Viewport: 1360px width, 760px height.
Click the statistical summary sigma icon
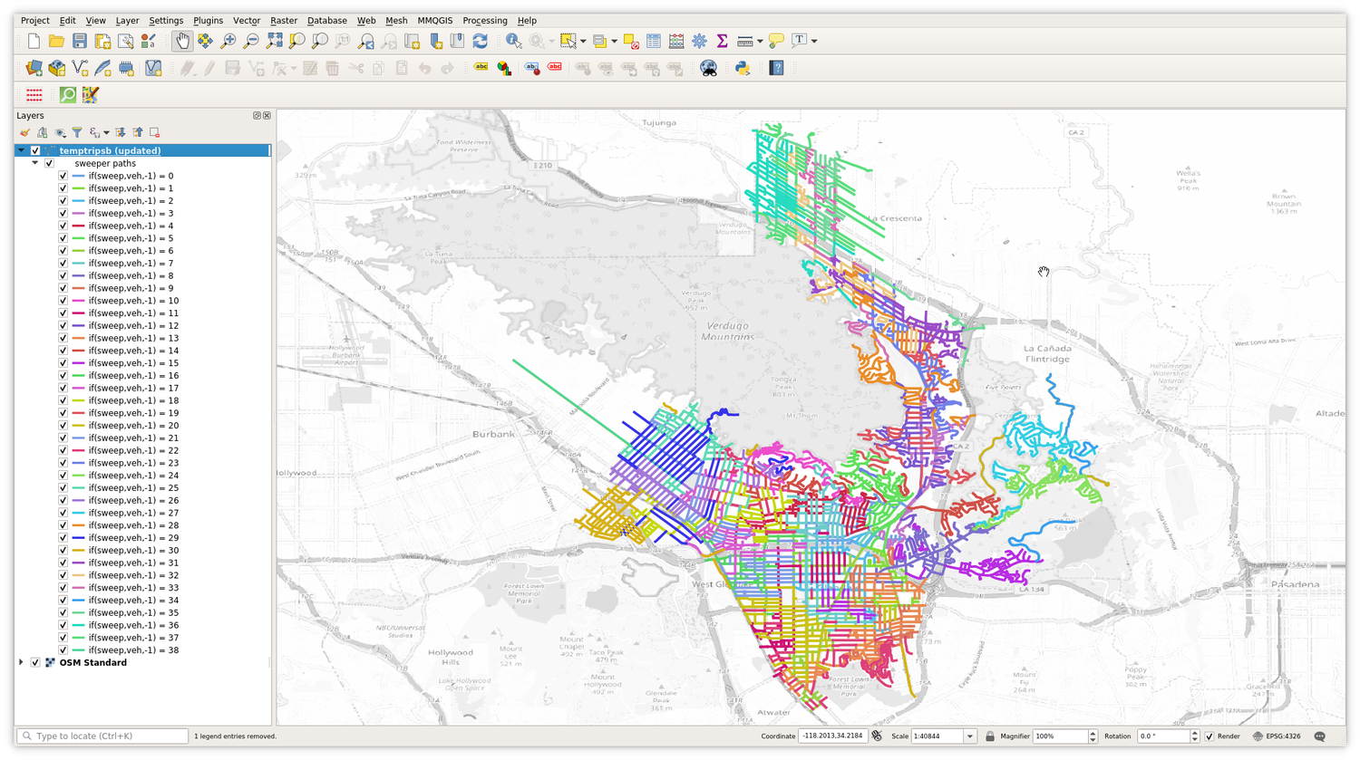click(722, 41)
